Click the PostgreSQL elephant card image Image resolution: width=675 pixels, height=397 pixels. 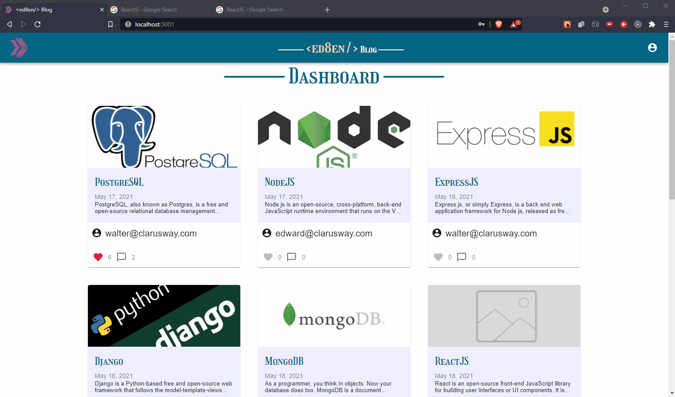pyautogui.click(x=164, y=137)
